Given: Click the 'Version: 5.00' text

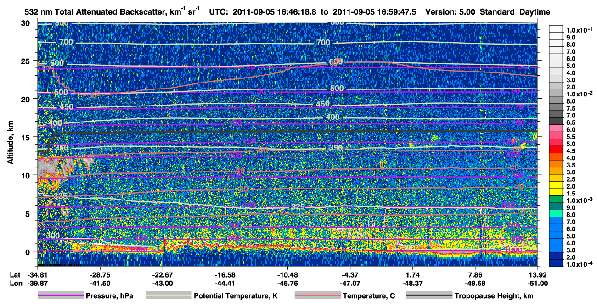Looking at the screenshot, I should coord(451,12).
